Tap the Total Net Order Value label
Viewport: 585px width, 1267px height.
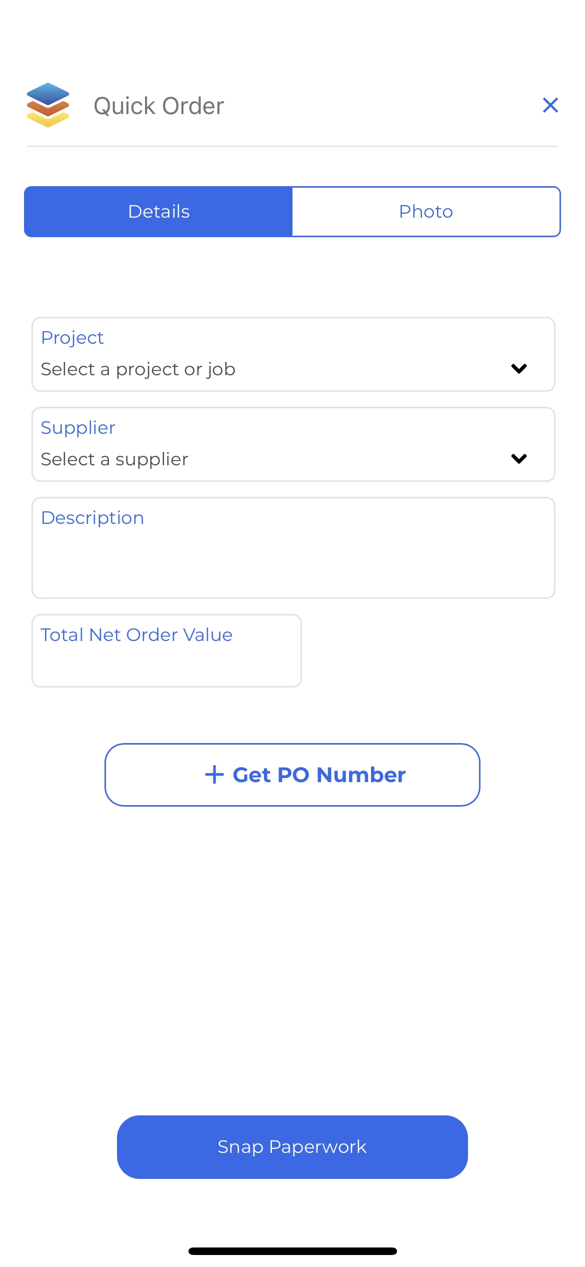coord(136,635)
